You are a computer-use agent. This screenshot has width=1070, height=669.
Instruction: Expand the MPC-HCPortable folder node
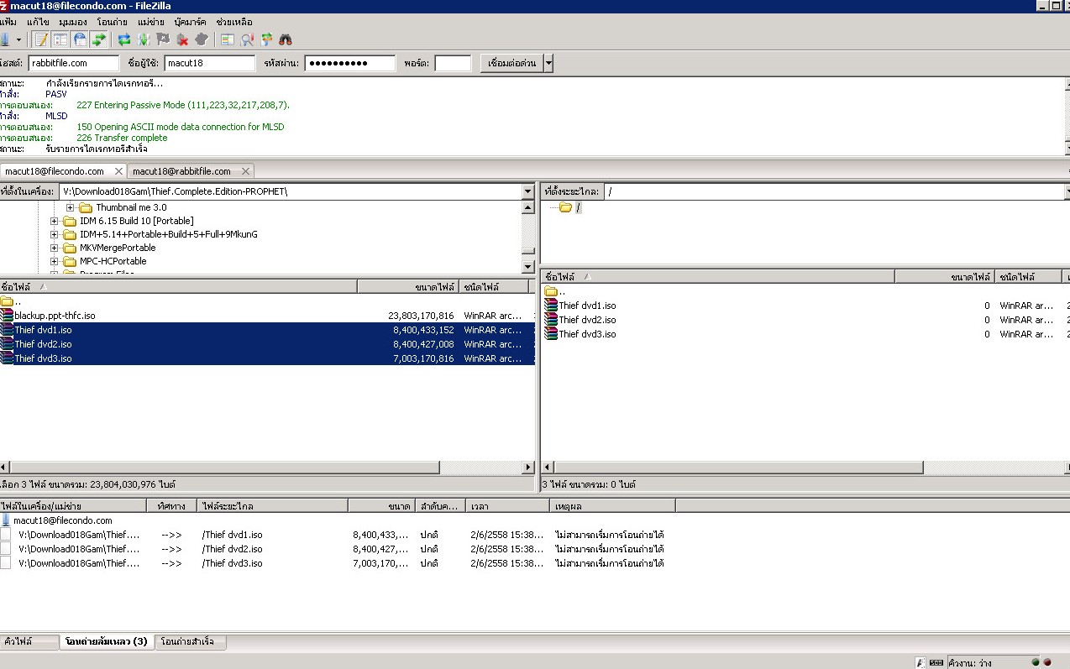(55, 261)
